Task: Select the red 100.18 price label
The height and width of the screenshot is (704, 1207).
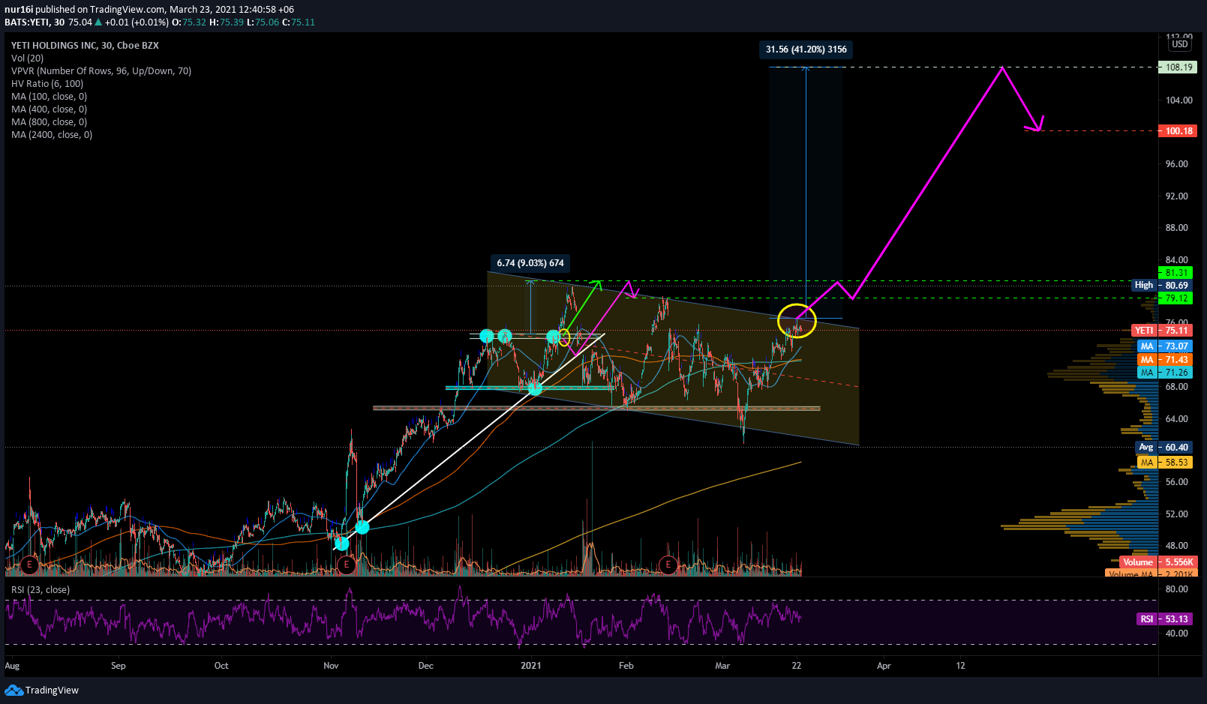Action: (1178, 131)
